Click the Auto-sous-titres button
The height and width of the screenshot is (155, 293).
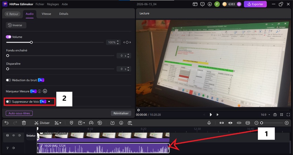click(19, 113)
